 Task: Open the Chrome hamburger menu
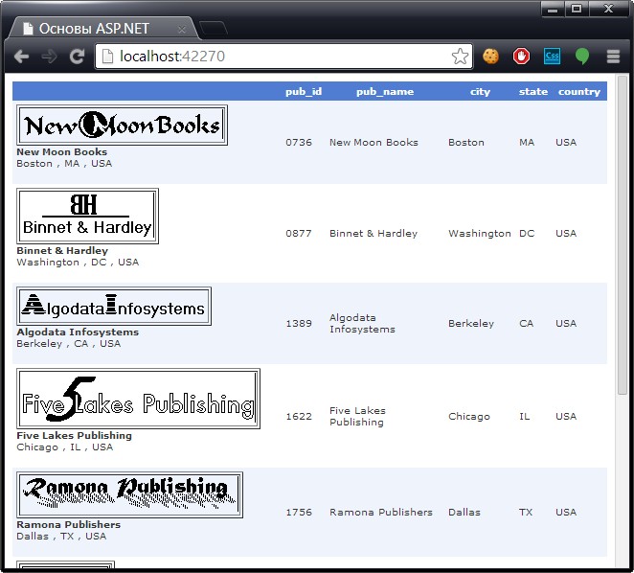[x=613, y=57]
